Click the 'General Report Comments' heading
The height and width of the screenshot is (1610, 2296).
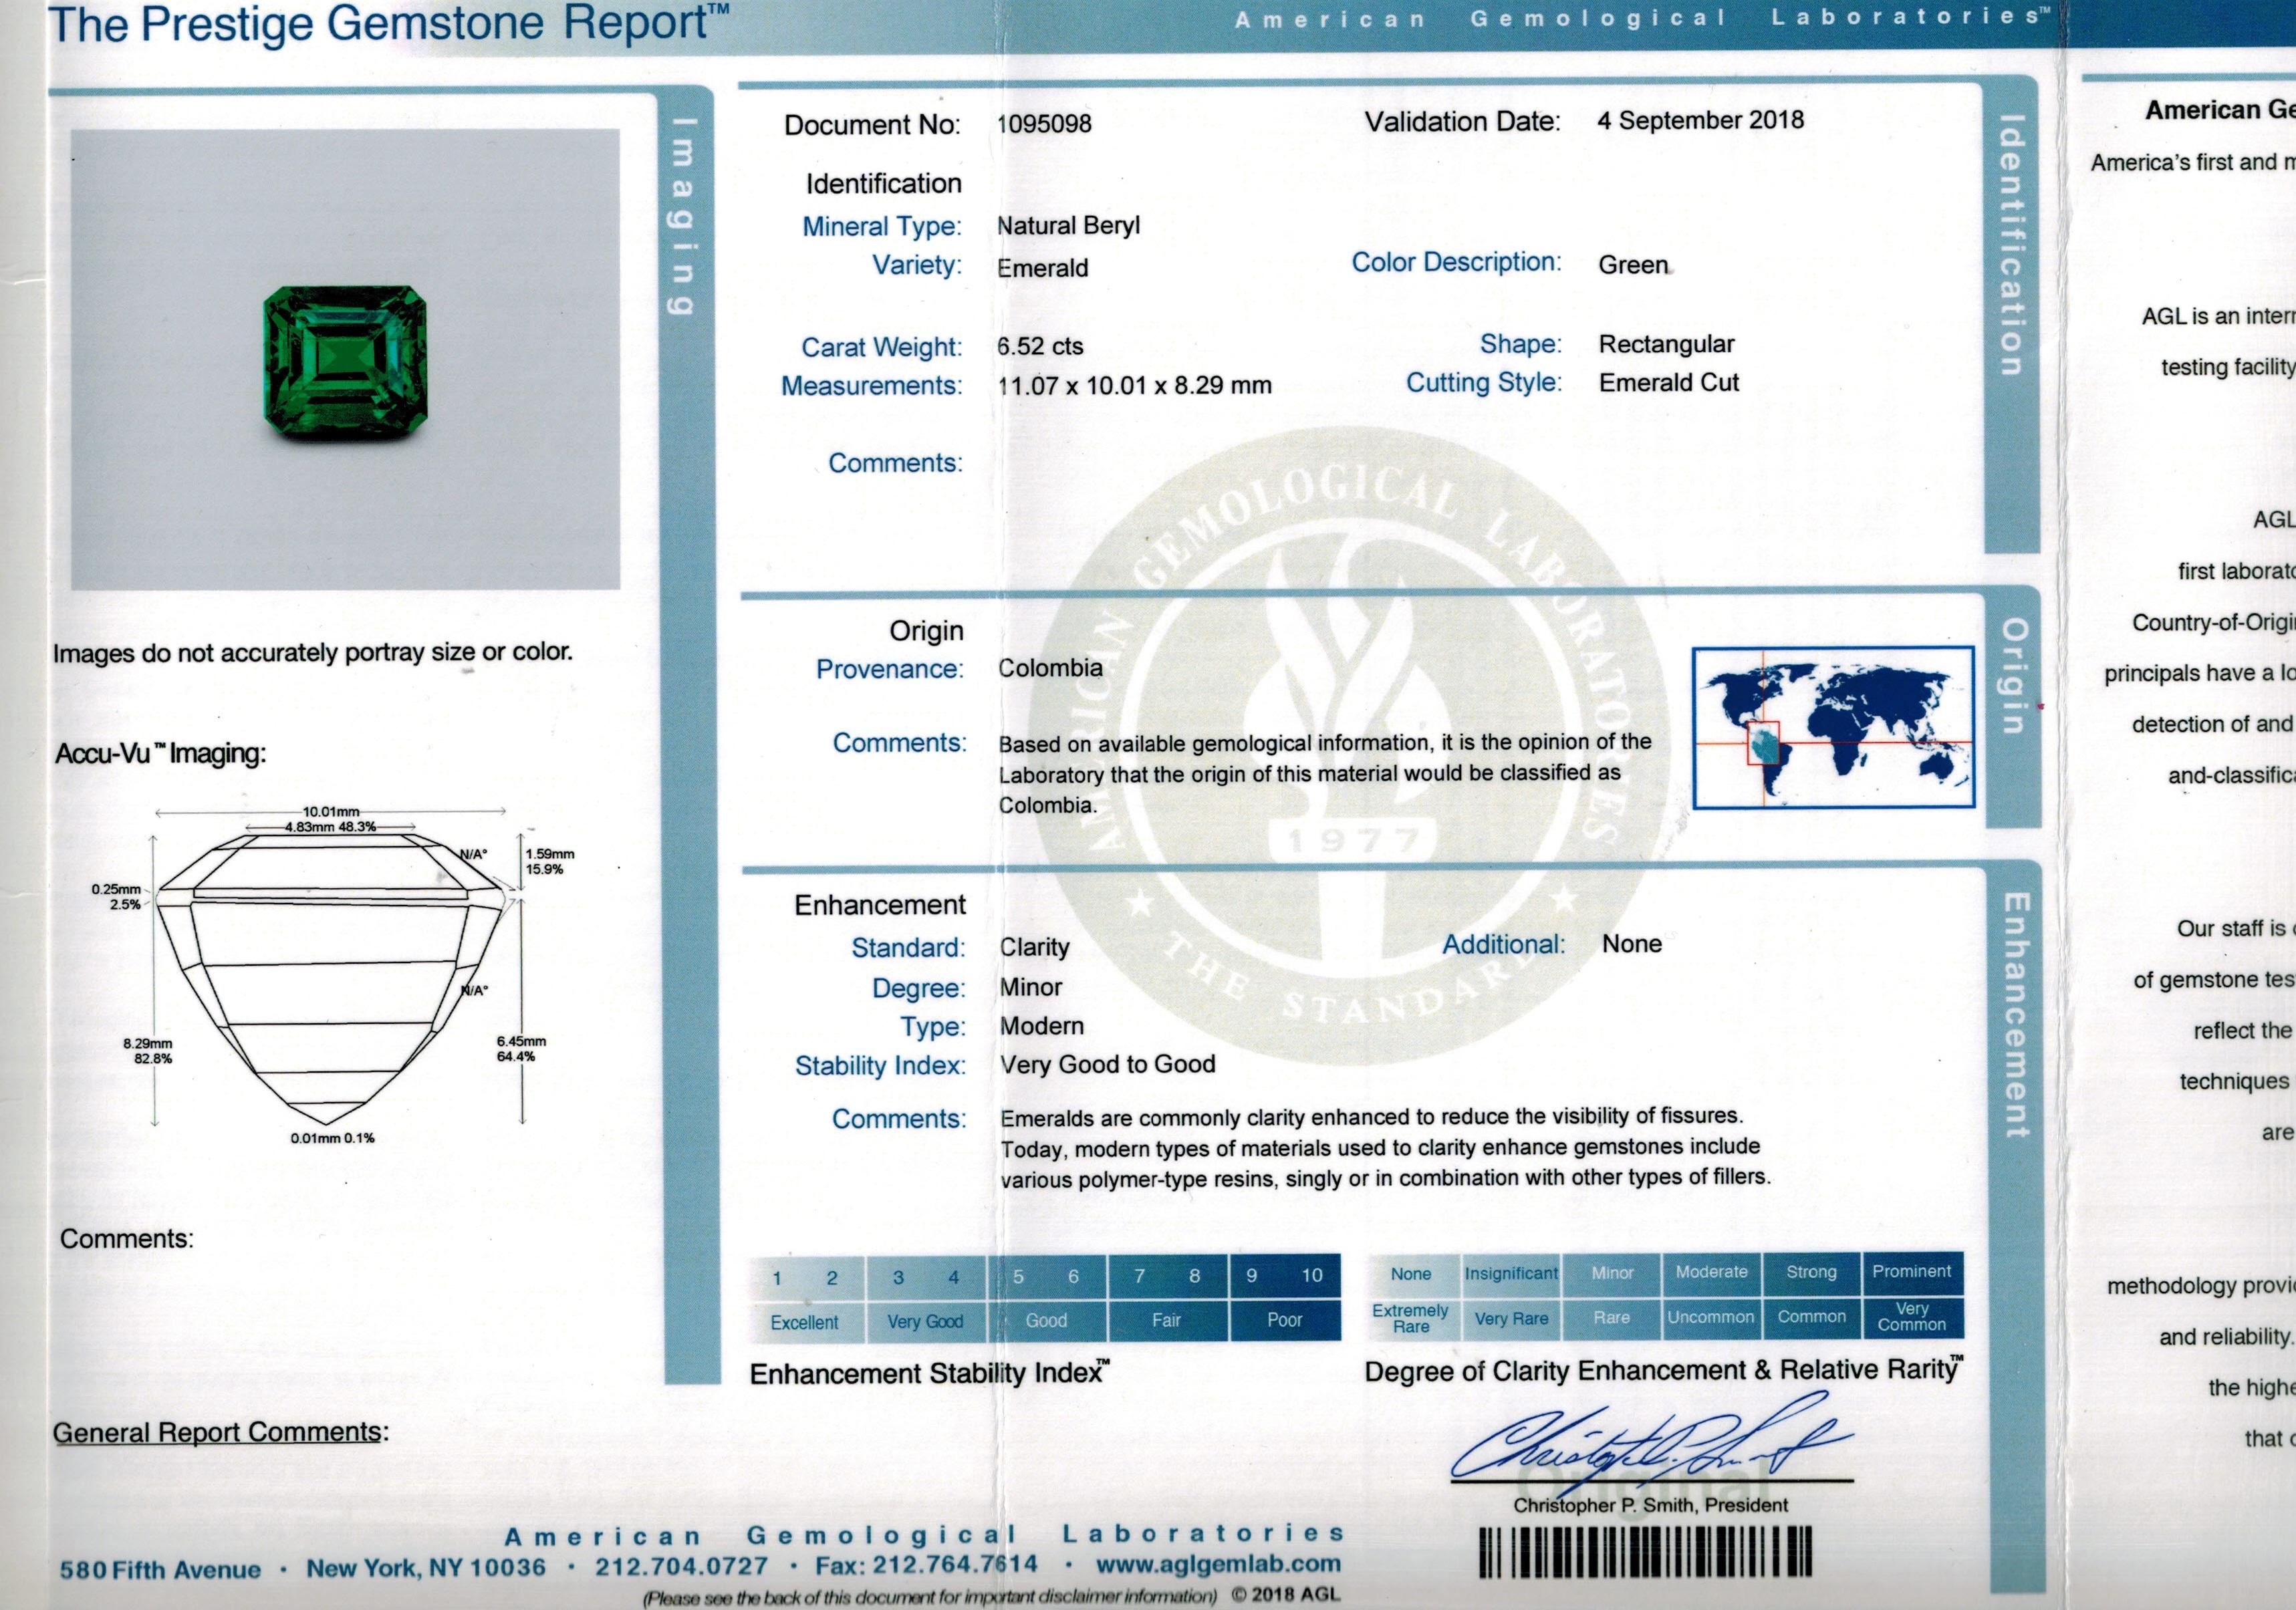pyautogui.click(x=220, y=1432)
